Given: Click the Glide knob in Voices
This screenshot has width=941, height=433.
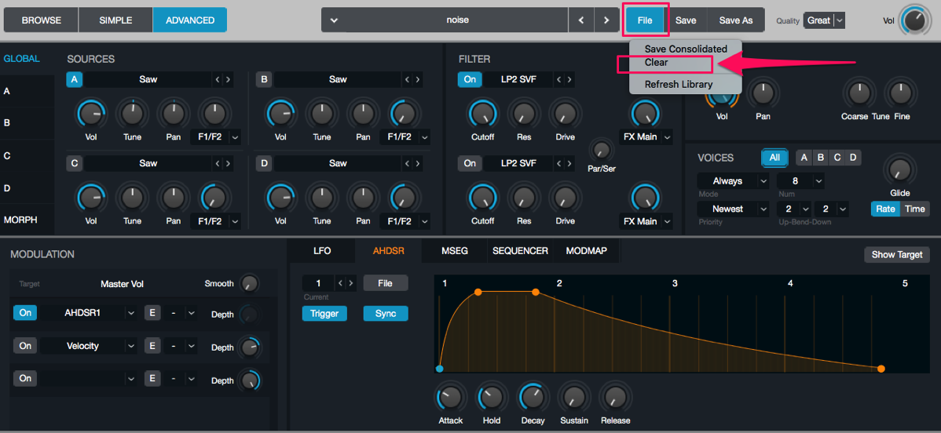Looking at the screenshot, I should click(899, 169).
